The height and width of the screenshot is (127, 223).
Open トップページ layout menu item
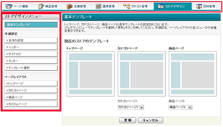click(x=31, y=83)
